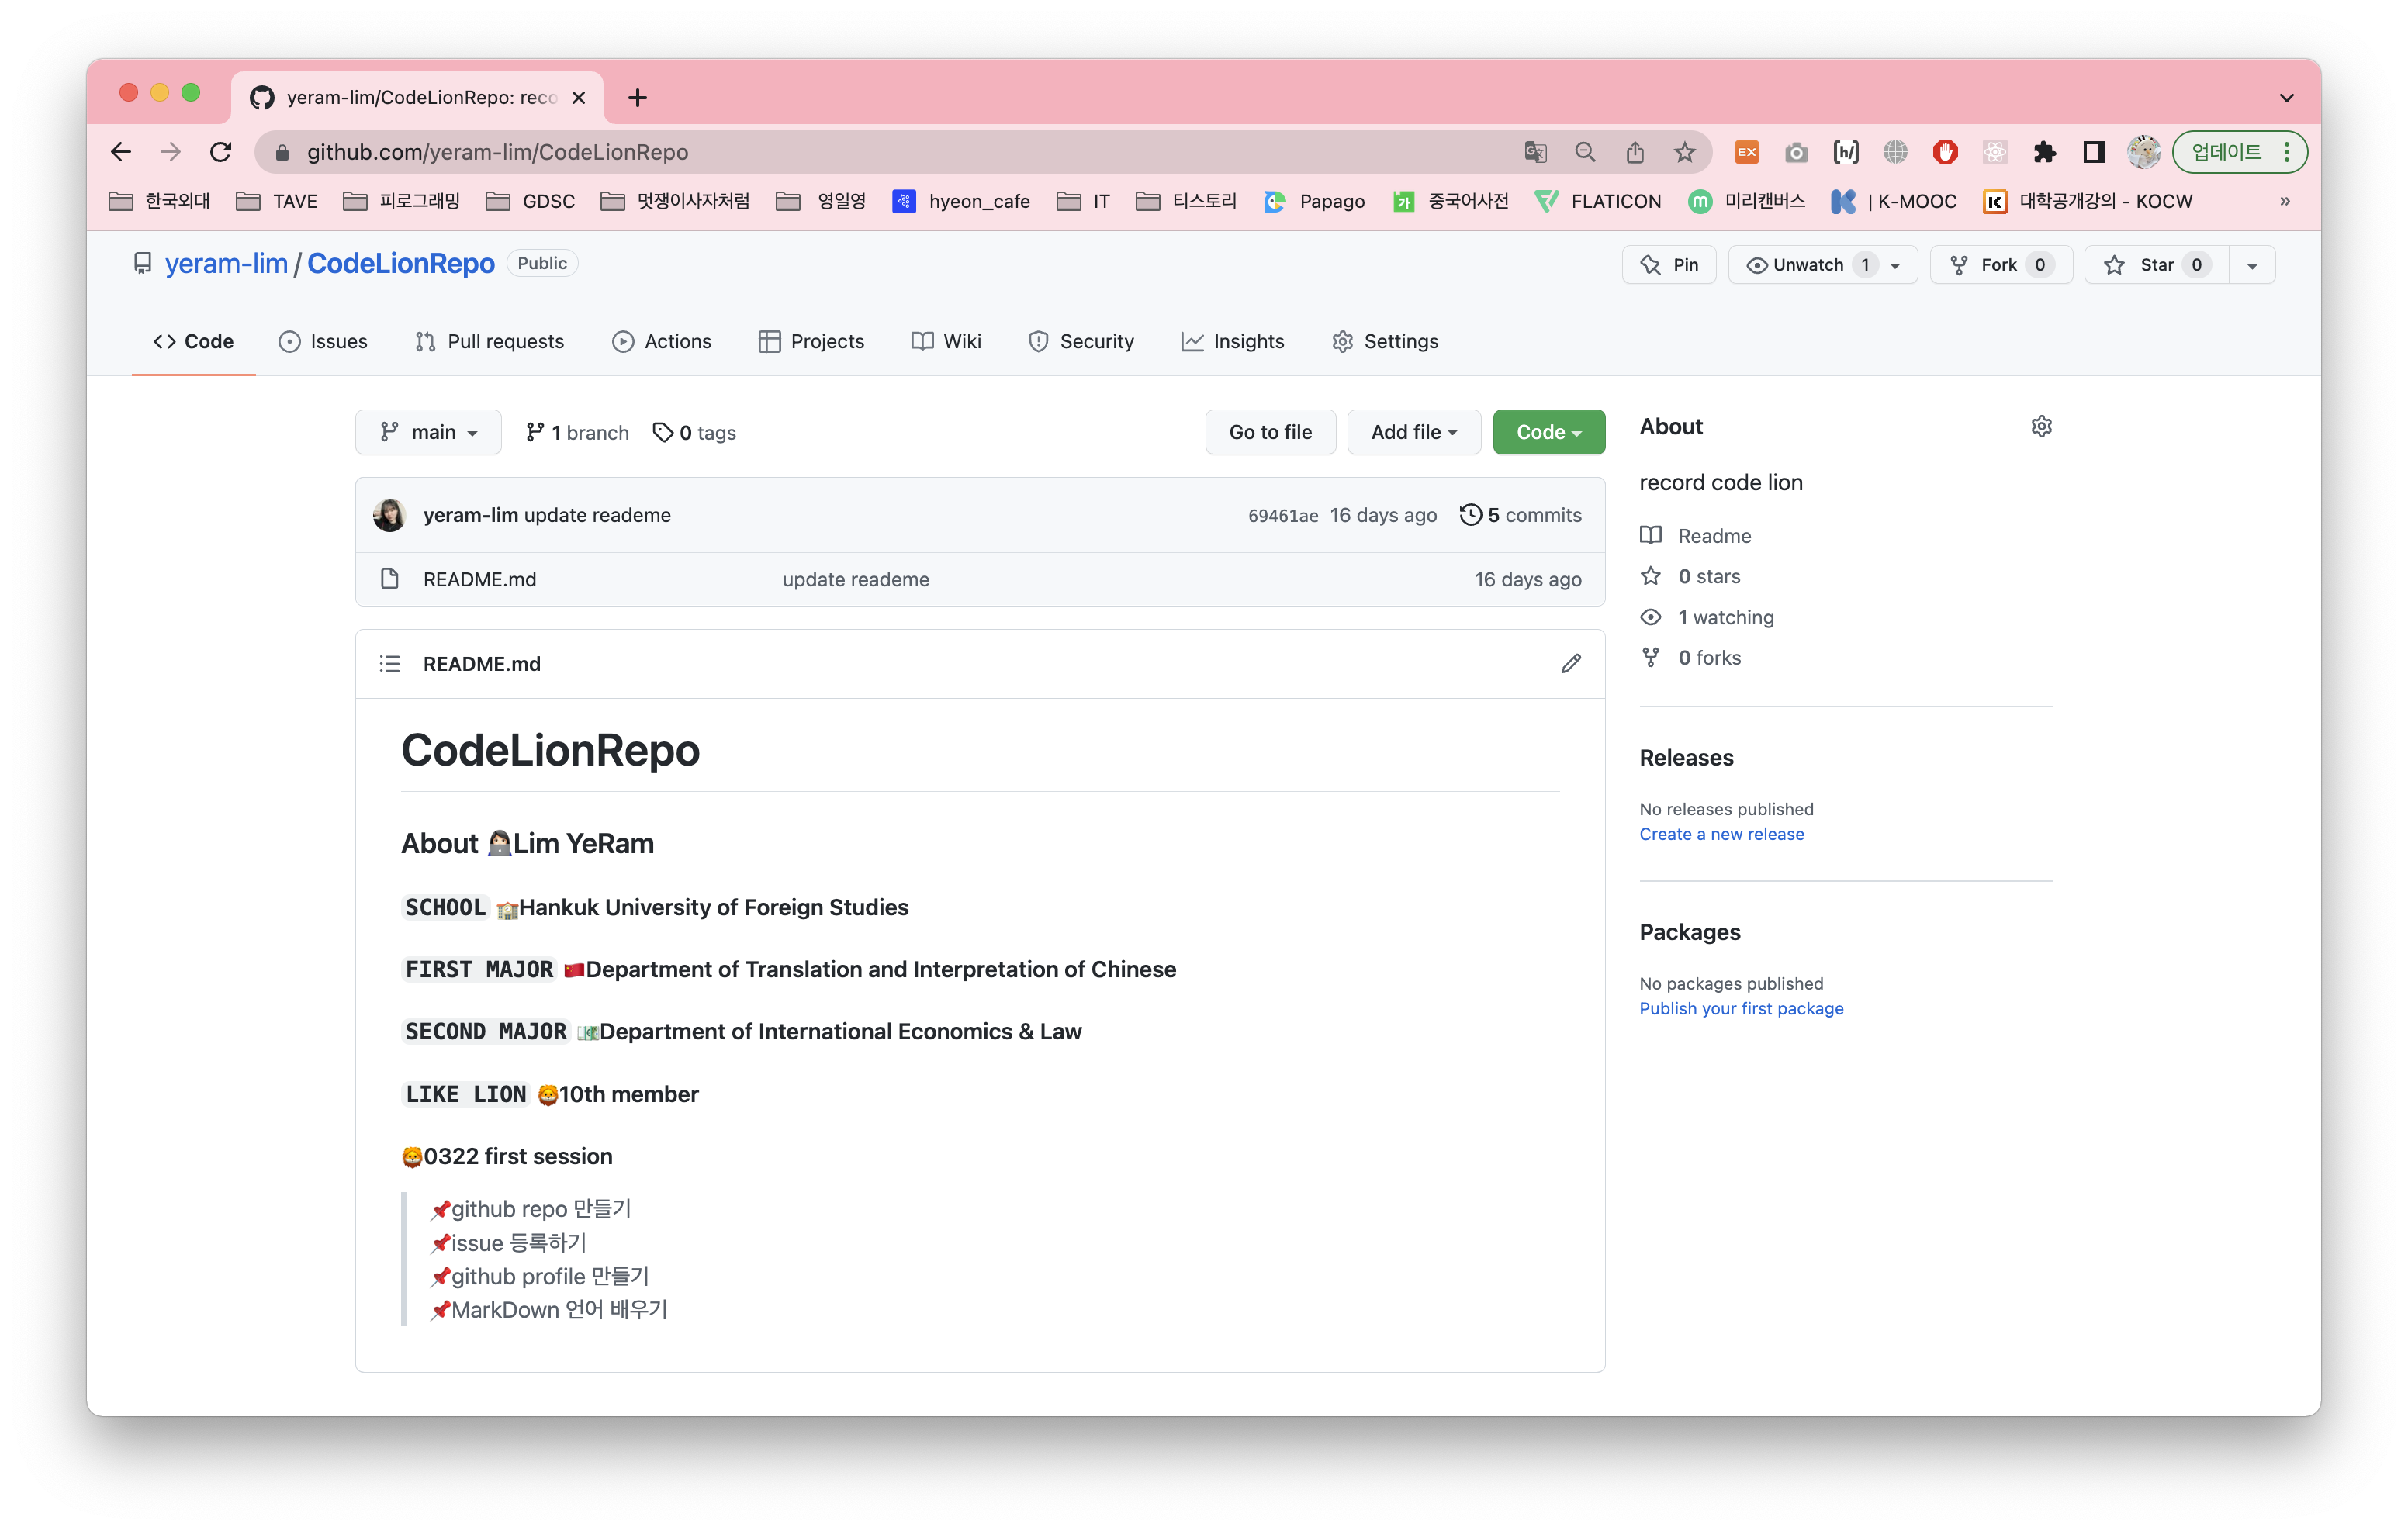Open README table of contents icon

[x=390, y=664]
